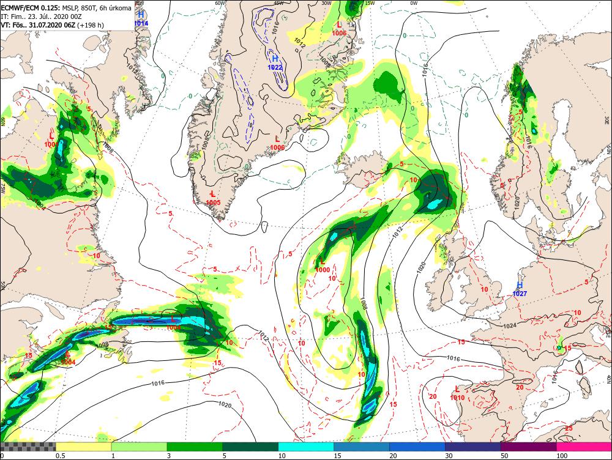The height and width of the screenshot is (460, 612).
Task: Click the 1020 isobar label in the lower Atlantic
Action: click(225, 404)
